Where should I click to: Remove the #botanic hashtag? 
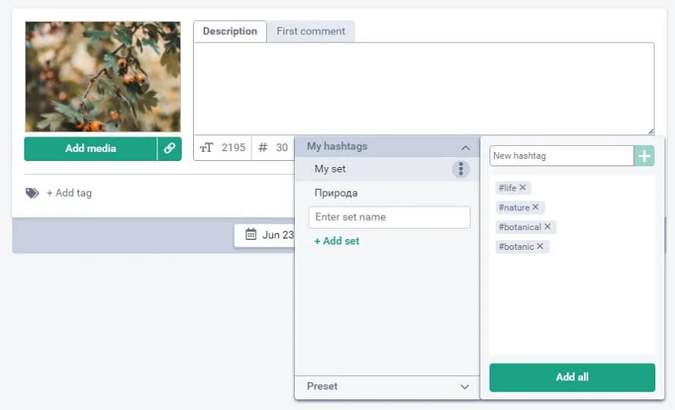point(540,247)
